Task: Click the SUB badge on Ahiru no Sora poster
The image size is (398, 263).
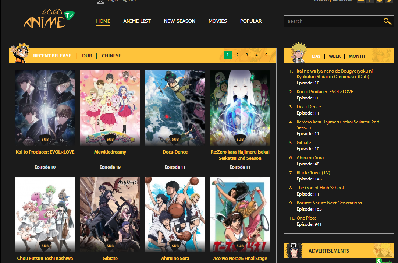Action: [175, 246]
